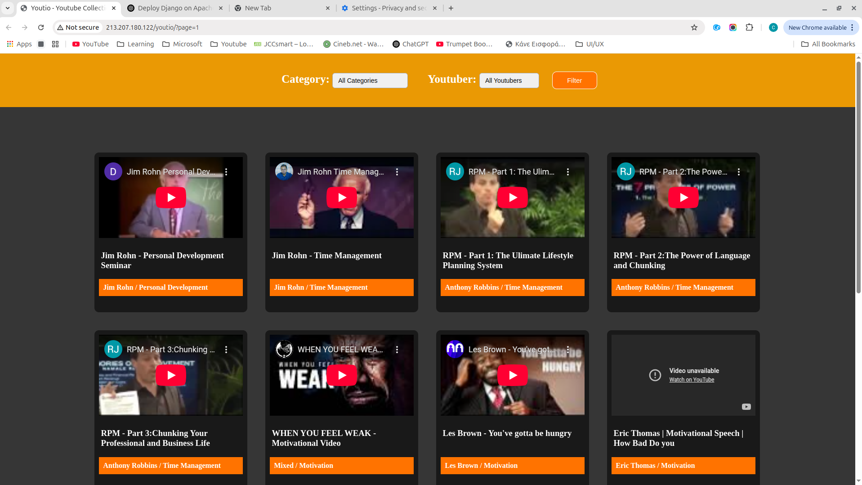
Task: Open more options on Jim Rohn Time Management video
Action: tap(397, 172)
